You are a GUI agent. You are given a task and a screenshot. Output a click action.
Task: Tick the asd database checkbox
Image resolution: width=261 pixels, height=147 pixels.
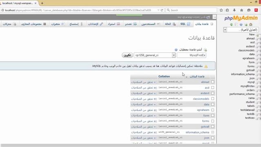(212, 87)
